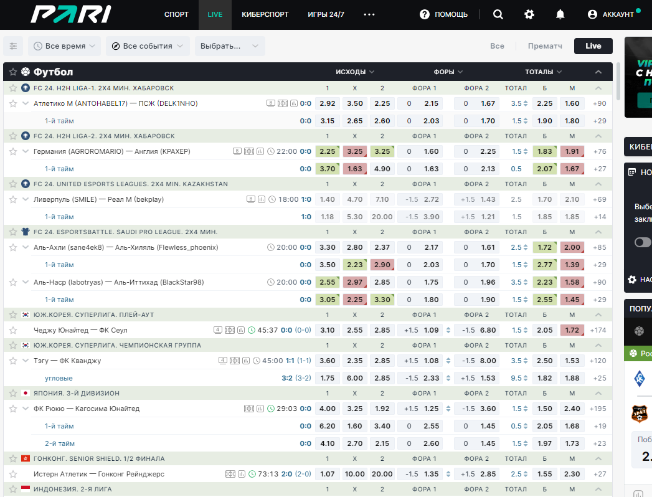The width and height of the screenshot is (652, 497).
Task: Open the Выбрать... dropdown
Action: pyautogui.click(x=230, y=45)
